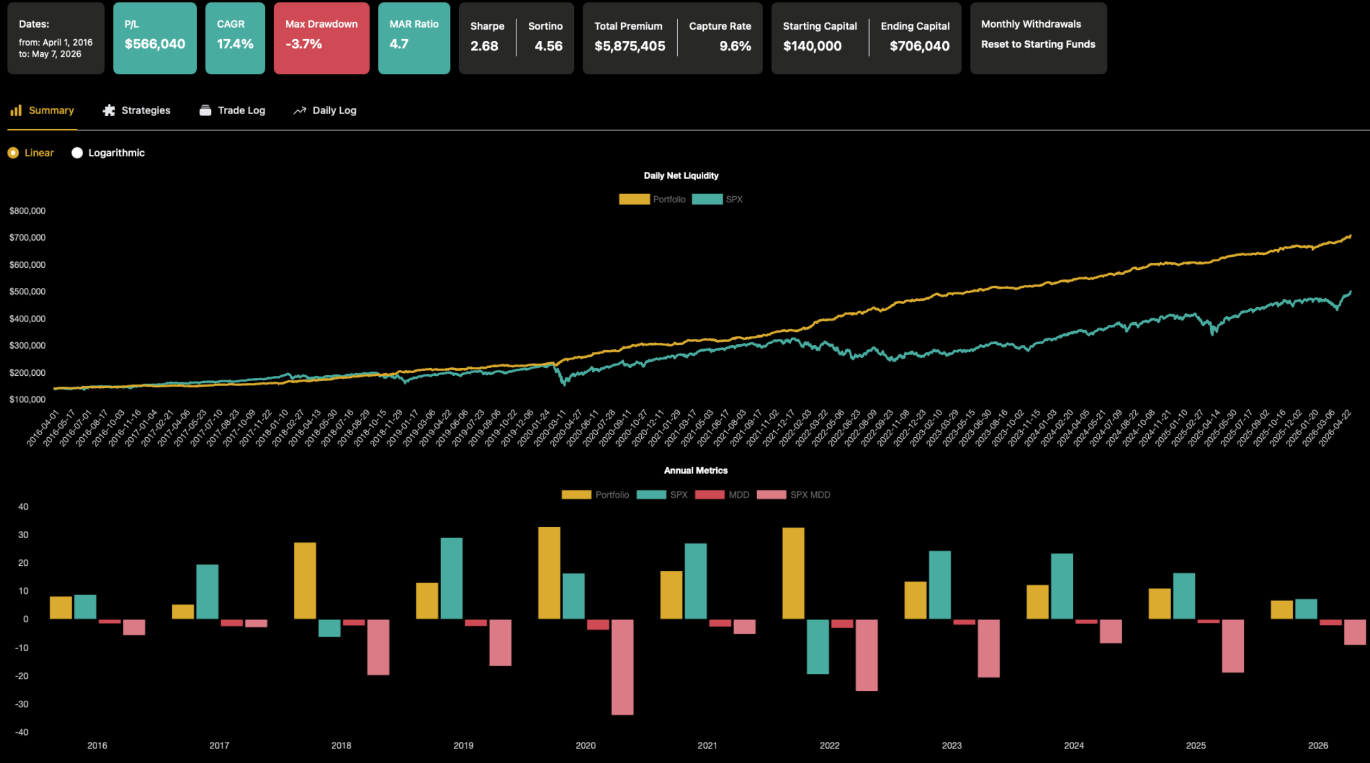Click the 2022 yellow Portfolio bar
Screen dimensions: 1370x763
(x=793, y=573)
